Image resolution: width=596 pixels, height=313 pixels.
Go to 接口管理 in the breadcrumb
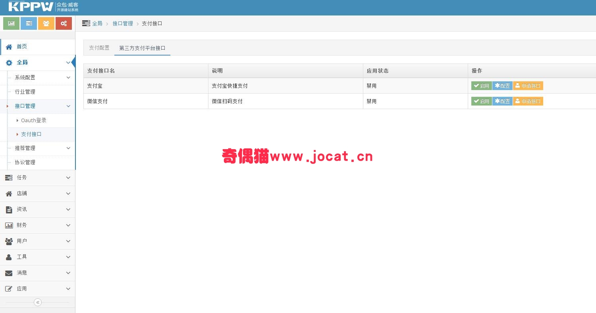(123, 23)
